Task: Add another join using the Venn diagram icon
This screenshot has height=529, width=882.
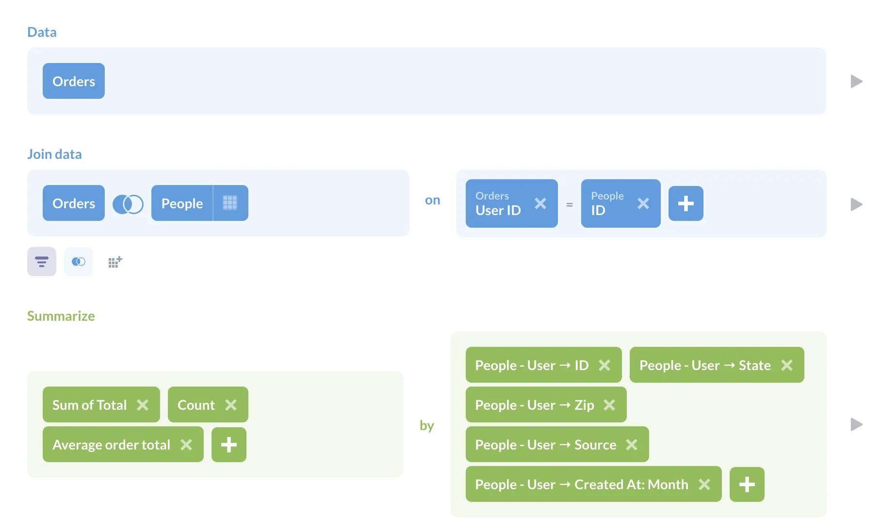Action: point(78,262)
